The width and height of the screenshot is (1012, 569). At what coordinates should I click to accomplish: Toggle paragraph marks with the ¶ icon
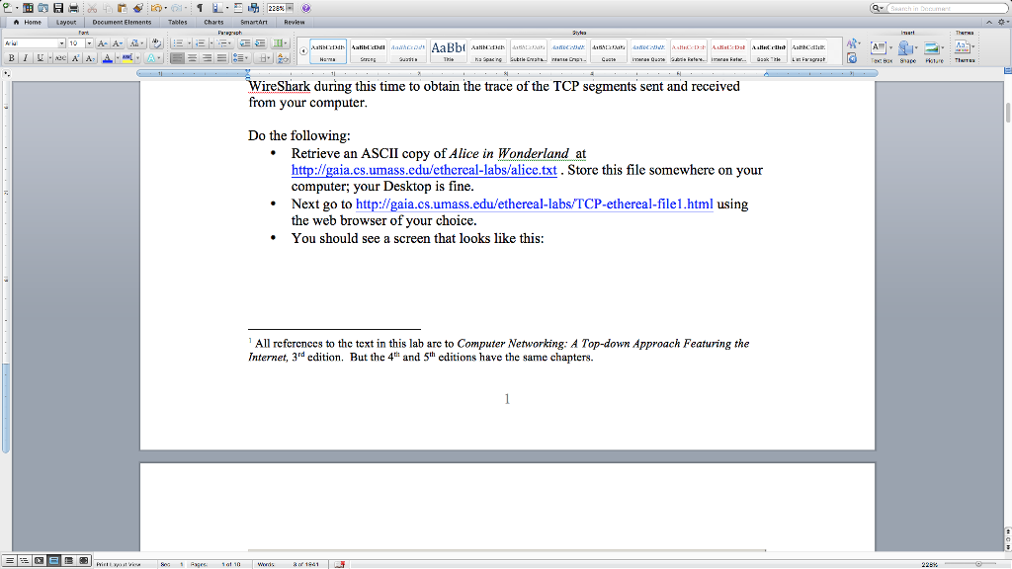tap(200, 7)
